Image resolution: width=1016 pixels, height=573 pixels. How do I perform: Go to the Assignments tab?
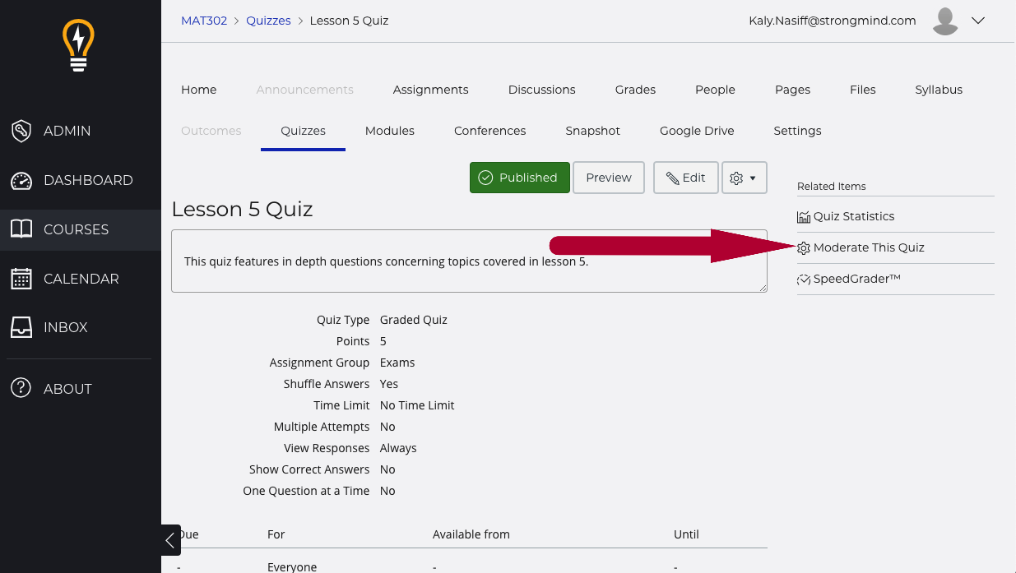431,90
